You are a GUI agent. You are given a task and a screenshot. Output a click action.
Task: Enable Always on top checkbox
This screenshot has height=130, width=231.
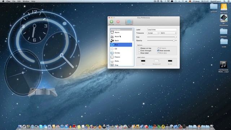click(x=139, y=48)
